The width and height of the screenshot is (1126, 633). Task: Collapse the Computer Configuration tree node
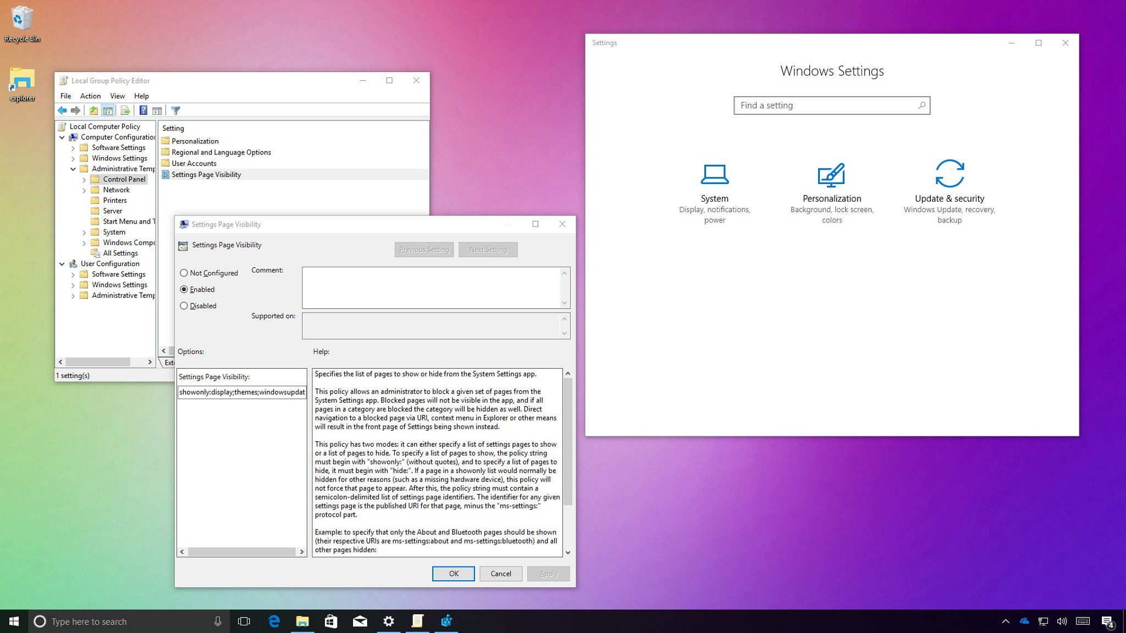click(x=62, y=137)
